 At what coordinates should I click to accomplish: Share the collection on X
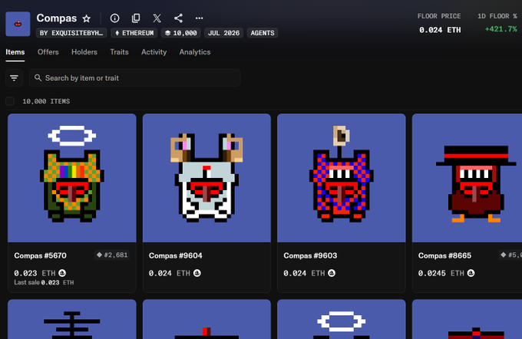tap(157, 18)
